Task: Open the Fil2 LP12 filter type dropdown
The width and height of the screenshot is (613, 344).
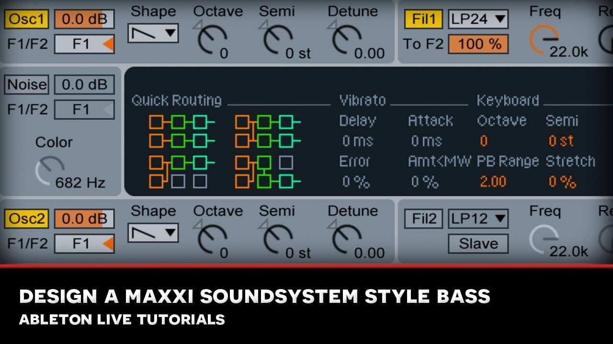Action: (478, 219)
